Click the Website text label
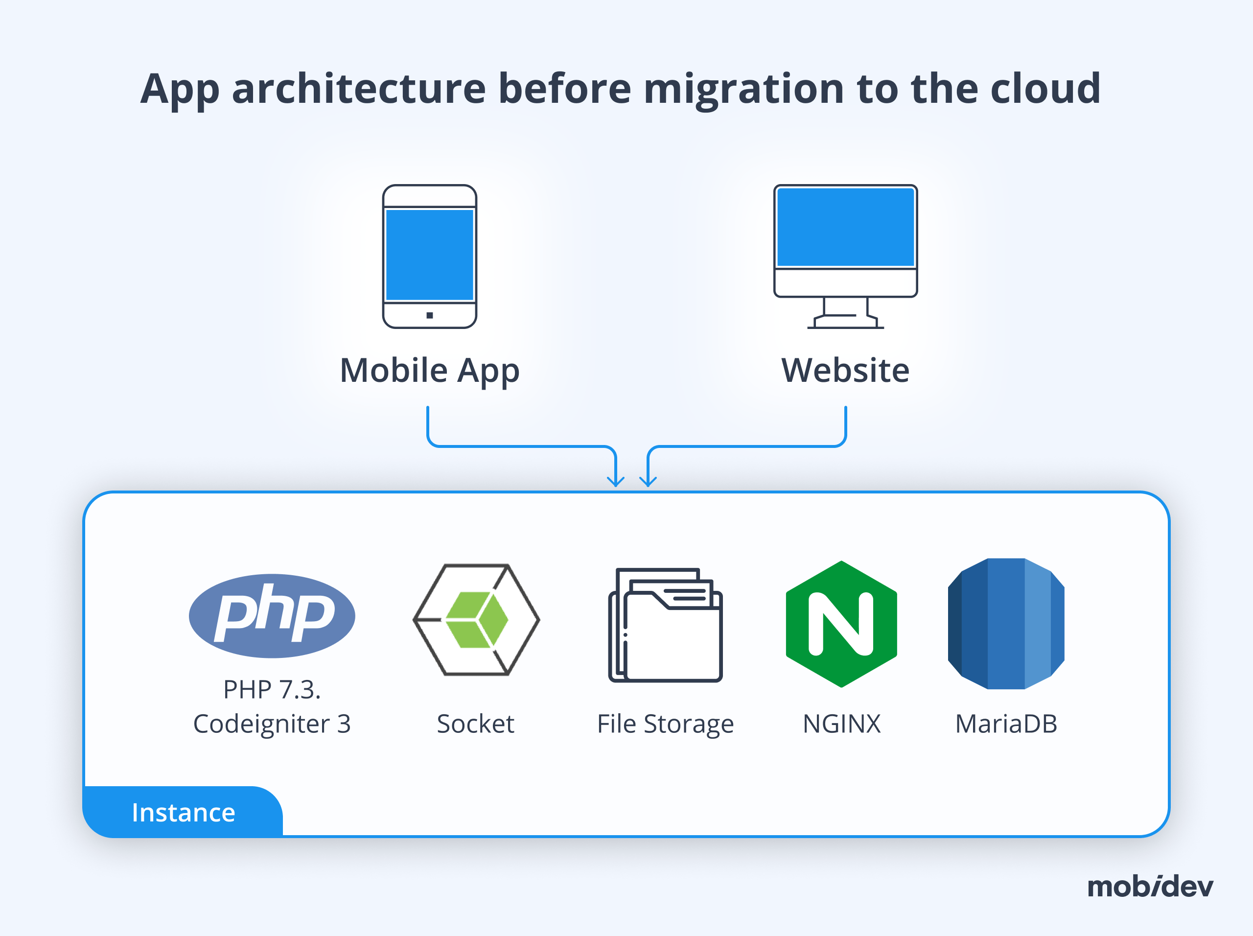Image resolution: width=1253 pixels, height=936 pixels. click(845, 370)
